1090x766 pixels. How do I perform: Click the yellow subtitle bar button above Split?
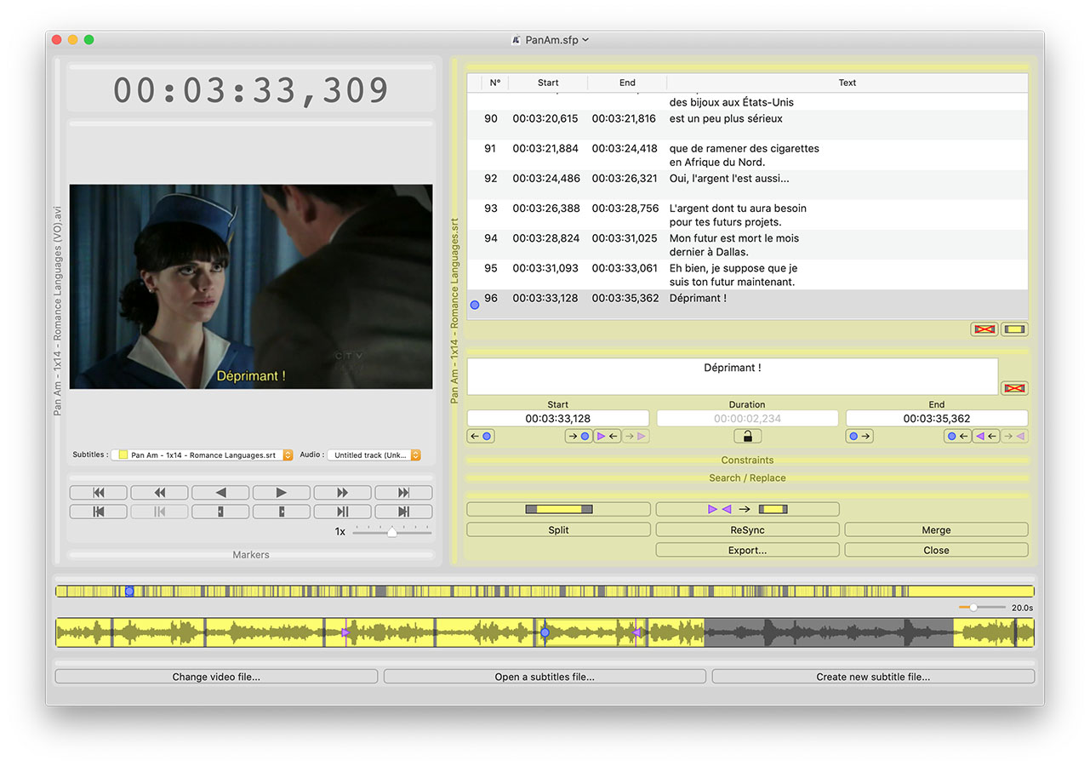tap(558, 509)
